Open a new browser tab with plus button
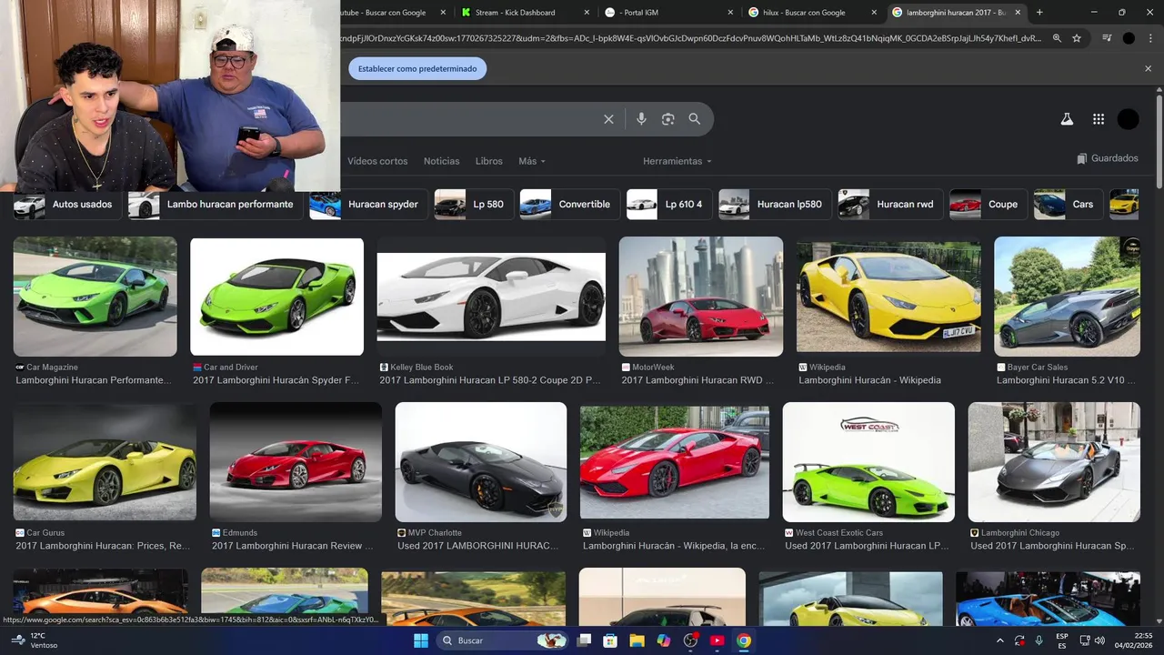The width and height of the screenshot is (1164, 655). [x=1039, y=13]
